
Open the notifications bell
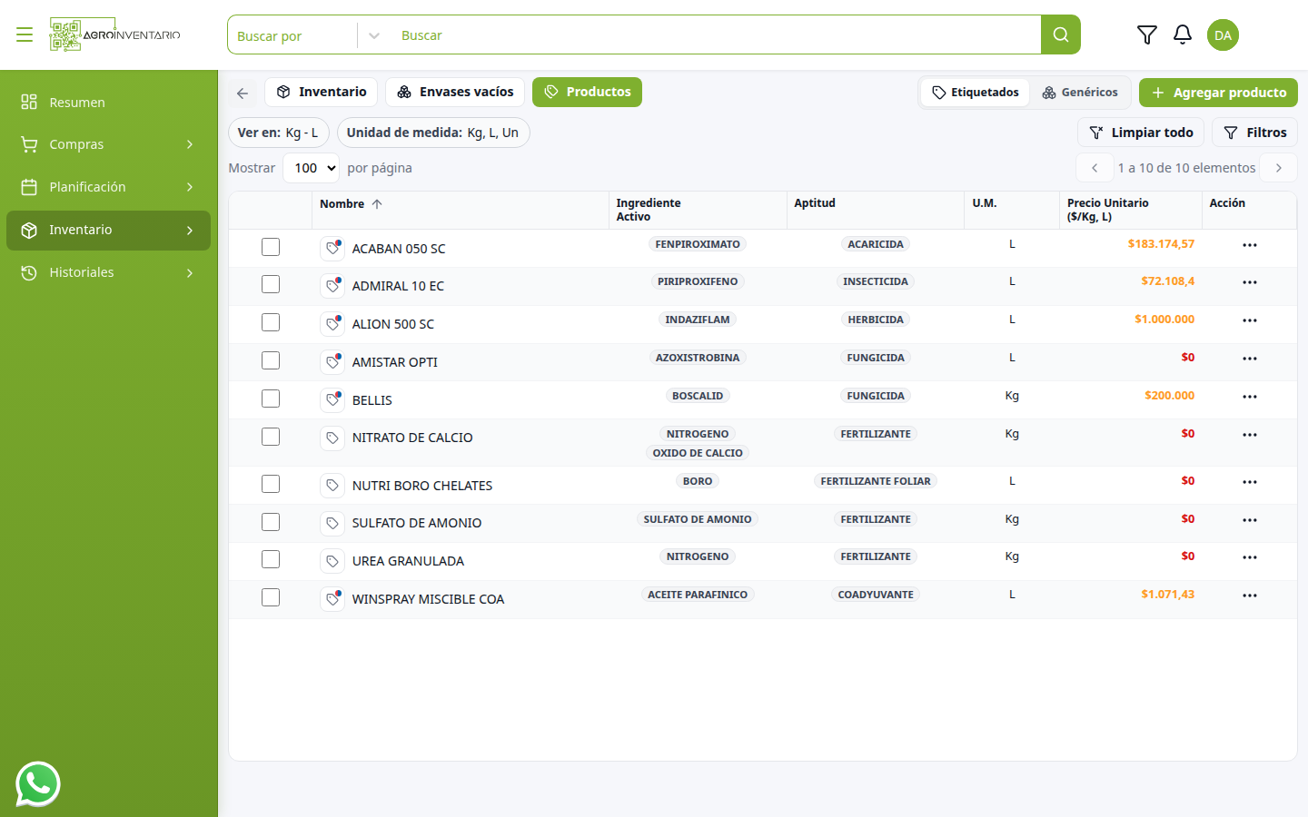pyautogui.click(x=1183, y=34)
